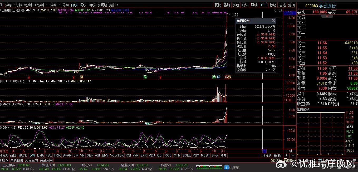The height and width of the screenshot is (172, 358).
Task: Click the diamond icon above price axis
Action: click(x=276, y=11)
